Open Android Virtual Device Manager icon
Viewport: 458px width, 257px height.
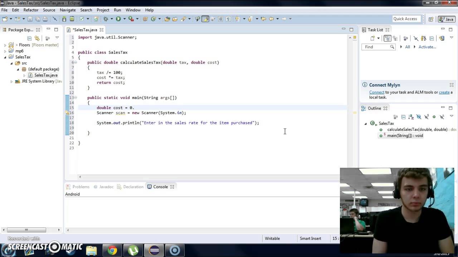72,19
